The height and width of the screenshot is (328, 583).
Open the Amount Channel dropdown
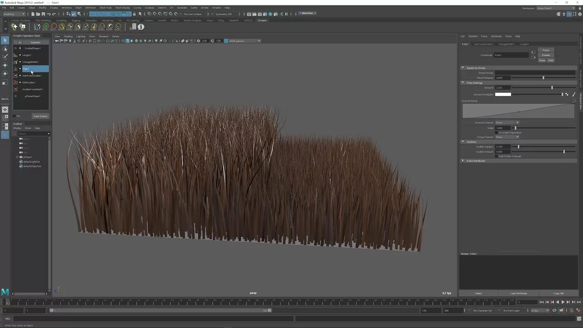tap(507, 123)
